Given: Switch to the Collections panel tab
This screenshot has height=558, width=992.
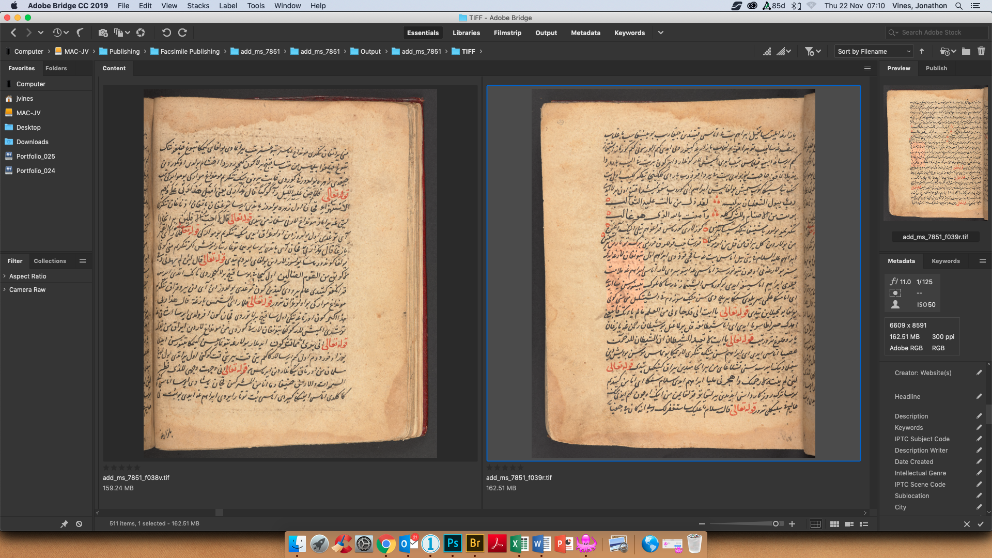Looking at the screenshot, I should pyautogui.click(x=50, y=261).
